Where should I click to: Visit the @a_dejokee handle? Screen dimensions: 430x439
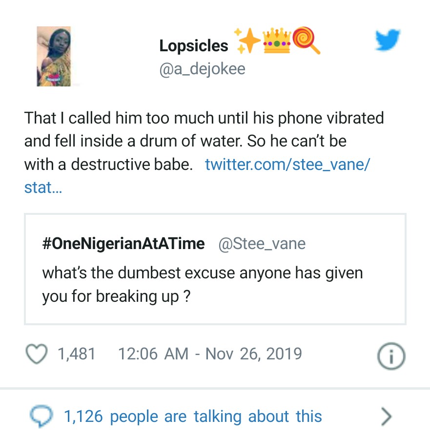coord(202,69)
